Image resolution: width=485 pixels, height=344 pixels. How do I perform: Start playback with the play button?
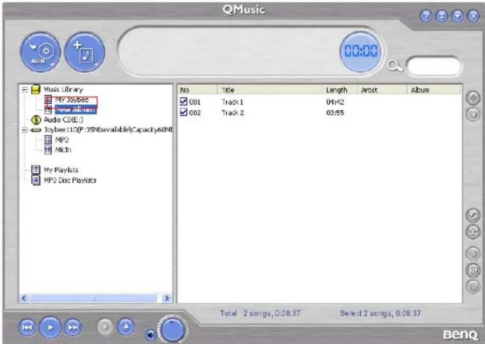[50, 327]
